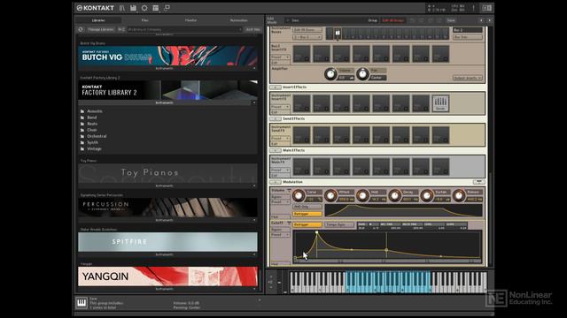This screenshot has width=567, height=318.
Task: Click the Attack knob of the Volume envelope
Action: pos(330,195)
